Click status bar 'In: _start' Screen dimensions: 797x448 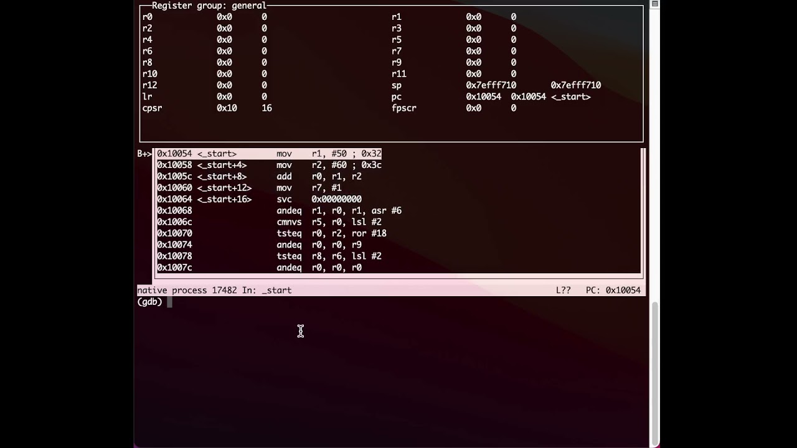pyautogui.click(x=266, y=291)
